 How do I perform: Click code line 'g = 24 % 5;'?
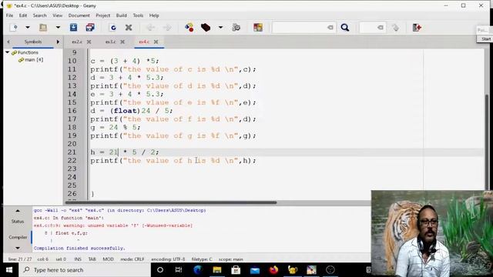tap(116, 128)
